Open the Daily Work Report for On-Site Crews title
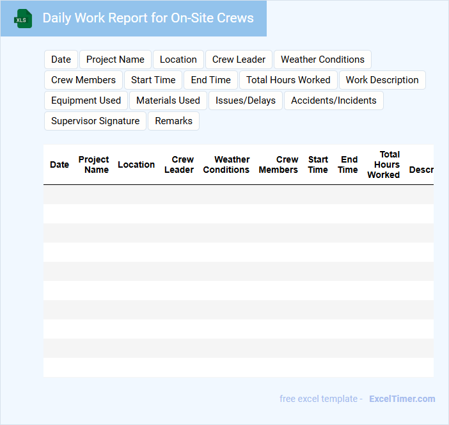The height and width of the screenshot is (425, 449). 148,18
